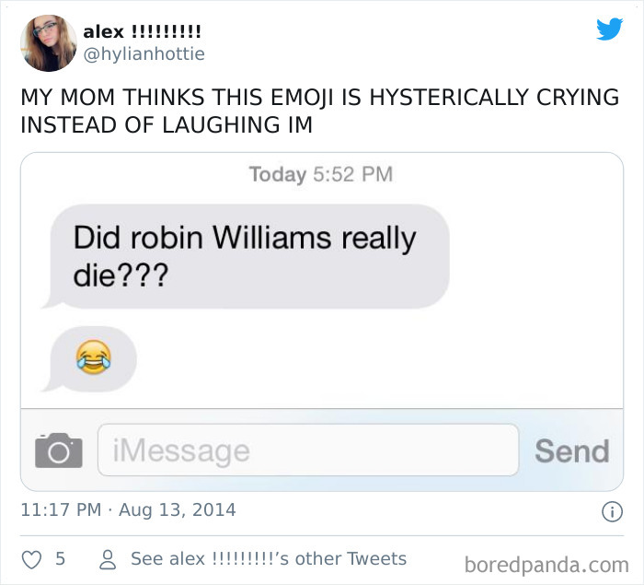644x585 pixels.
Task: Click the Today 5:52 PM message timestamp
Action: coord(321,174)
